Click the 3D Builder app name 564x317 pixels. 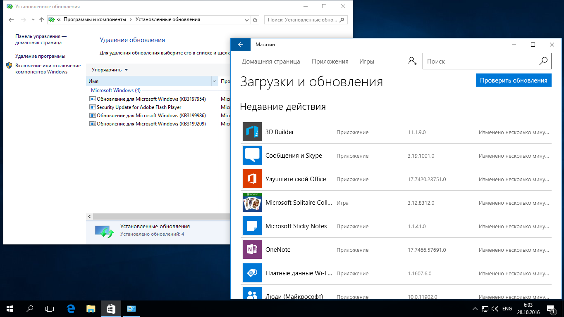[x=280, y=132]
